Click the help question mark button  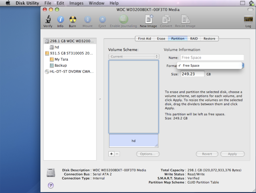point(51,185)
